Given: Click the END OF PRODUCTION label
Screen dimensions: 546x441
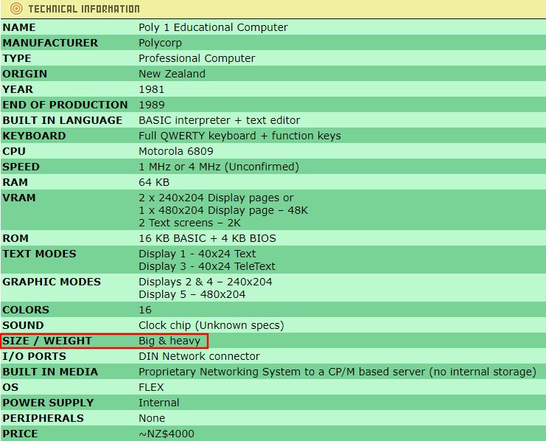Looking at the screenshot, I should tap(65, 105).
